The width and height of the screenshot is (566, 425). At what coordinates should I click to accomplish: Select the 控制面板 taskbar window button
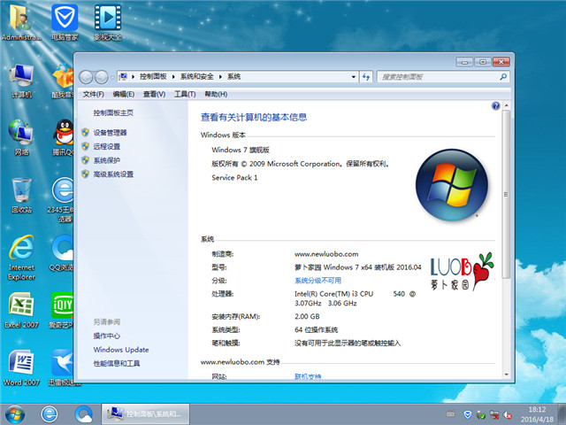pyautogui.click(x=145, y=414)
